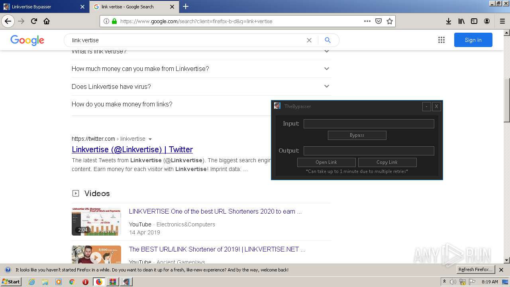
Task: Switch to the link vertise Google Search tab
Action: coord(134,7)
